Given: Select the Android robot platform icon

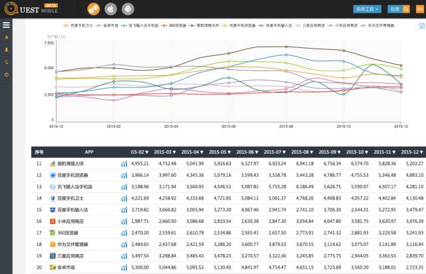Looking at the screenshot, I should click(128, 9).
